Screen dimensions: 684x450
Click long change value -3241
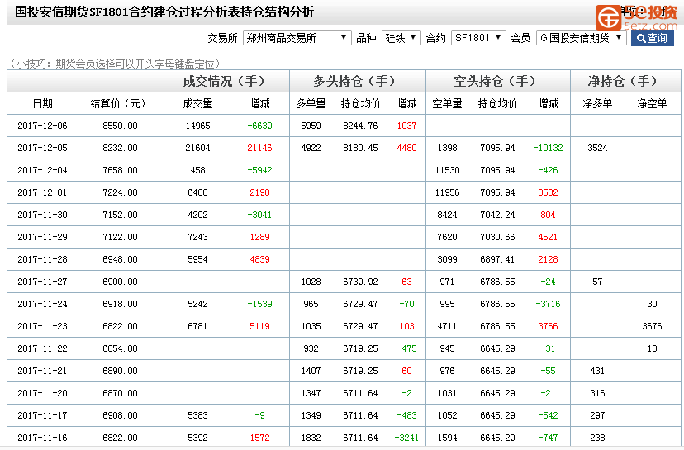pos(406,438)
